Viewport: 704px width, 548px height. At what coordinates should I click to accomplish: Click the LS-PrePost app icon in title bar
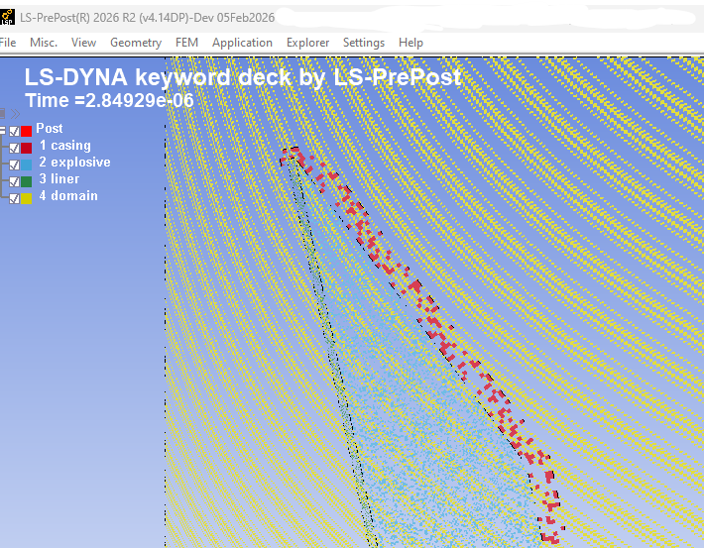7,17
